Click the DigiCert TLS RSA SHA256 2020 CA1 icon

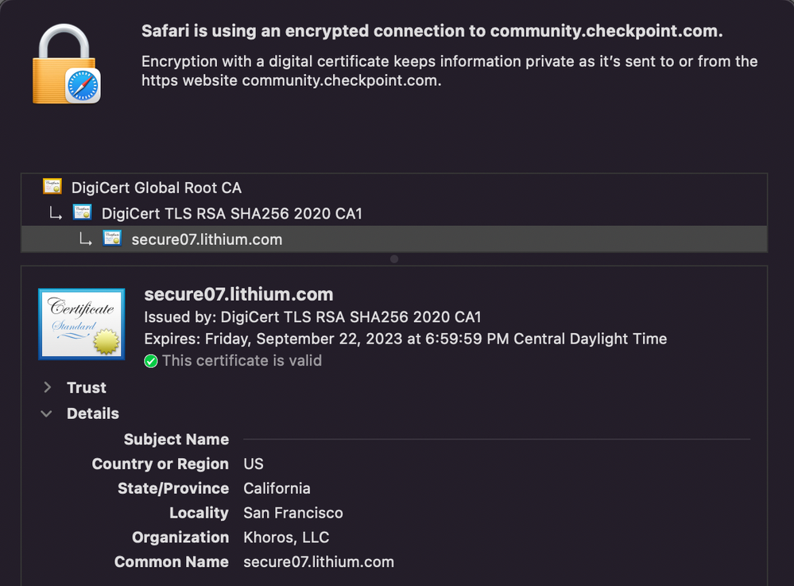pyautogui.click(x=82, y=212)
